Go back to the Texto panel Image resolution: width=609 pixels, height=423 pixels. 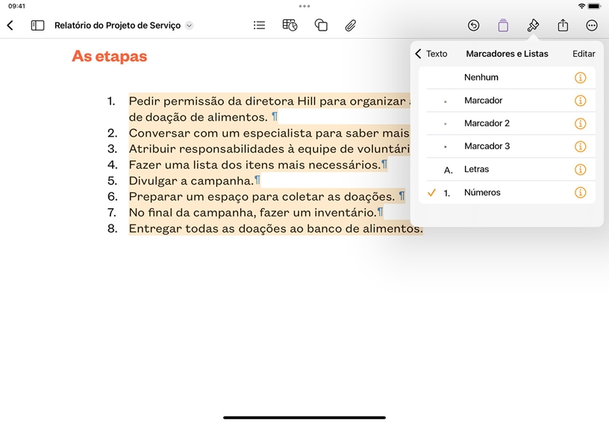click(431, 54)
